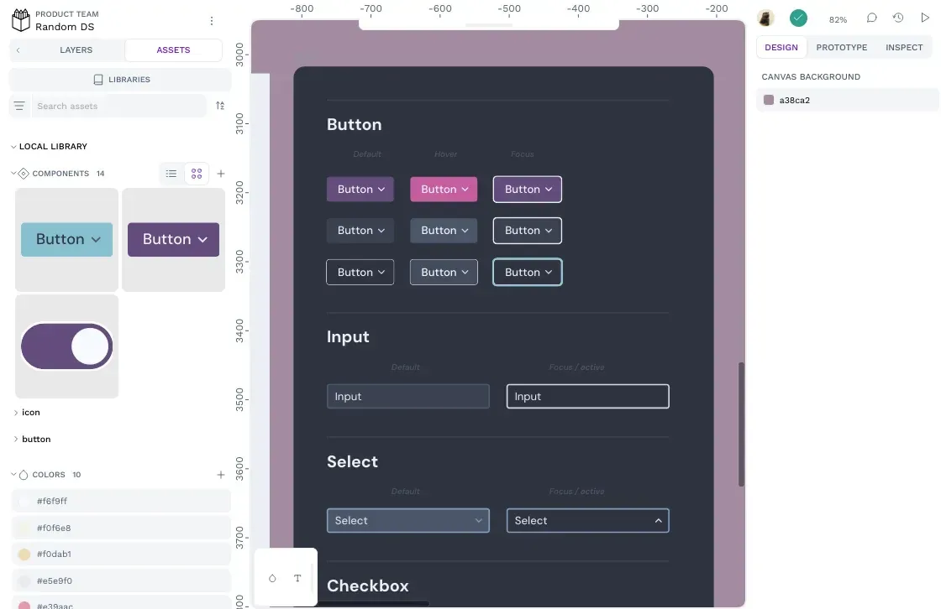Switch to the ASSETS tab
The width and height of the screenshot is (941, 609).
tap(173, 50)
